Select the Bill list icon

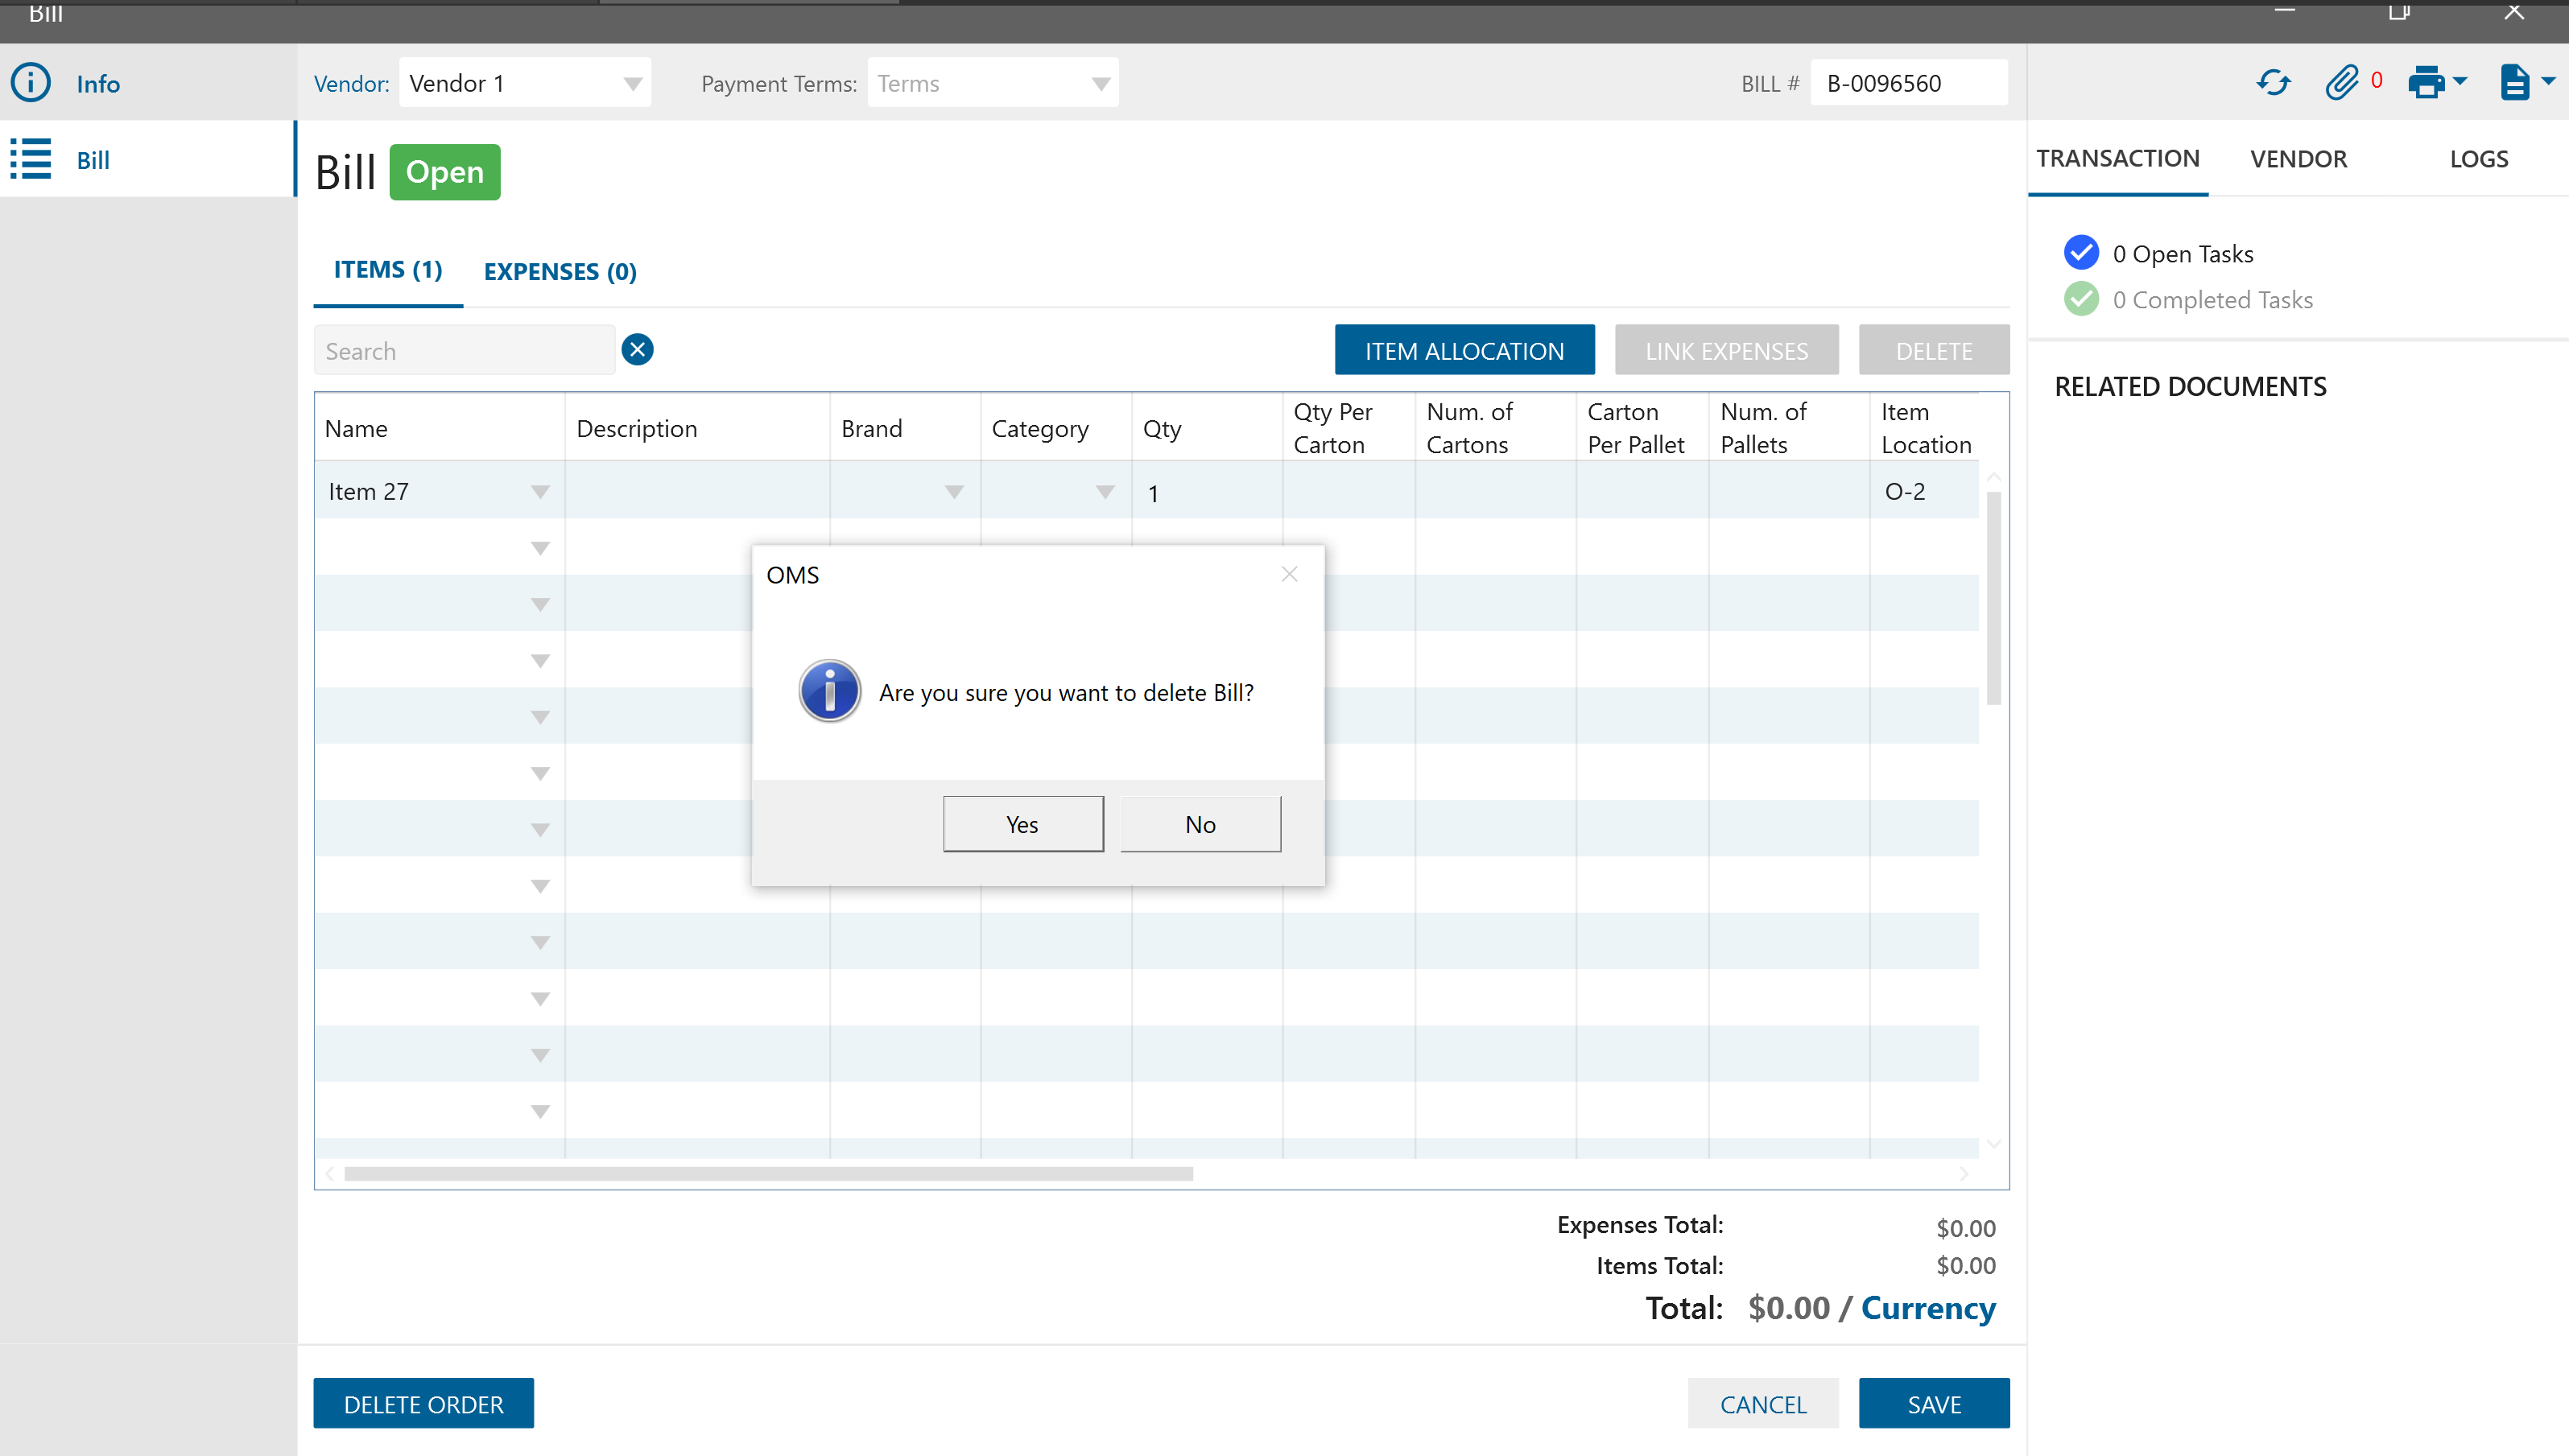coord(31,160)
